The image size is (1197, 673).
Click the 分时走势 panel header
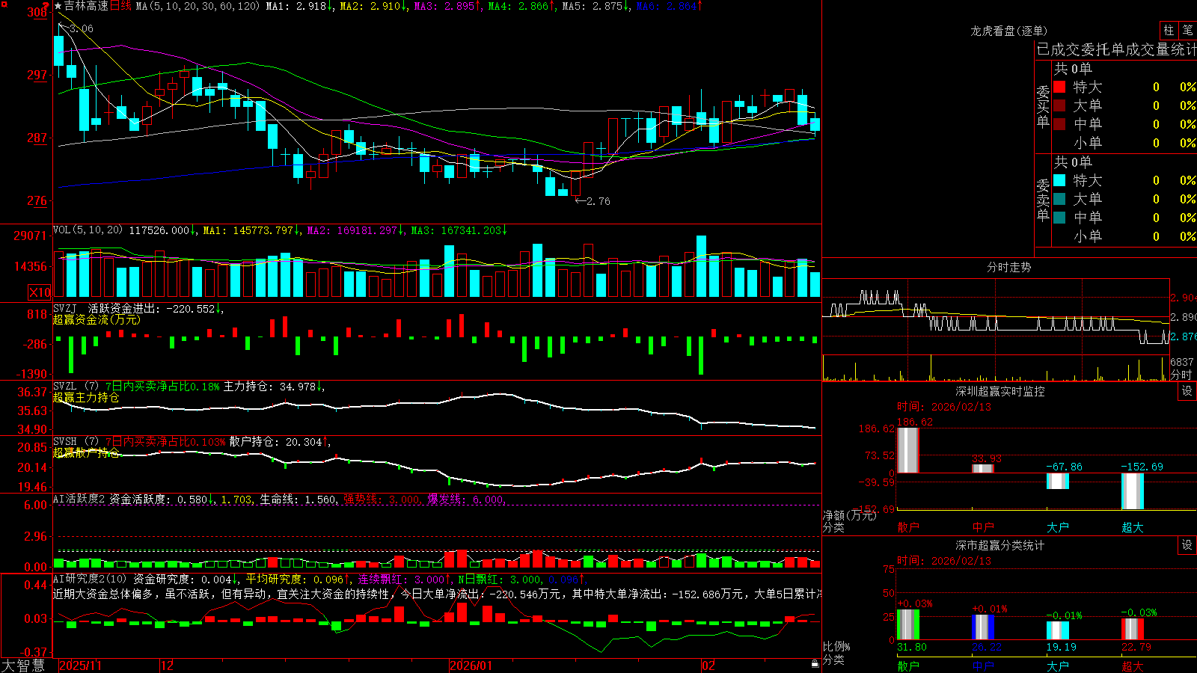tap(1008, 267)
